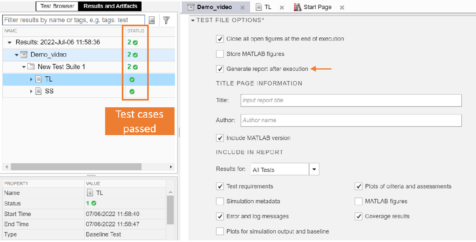Click the filter funnel icon
The width and height of the screenshot is (476, 242).
click(x=166, y=20)
